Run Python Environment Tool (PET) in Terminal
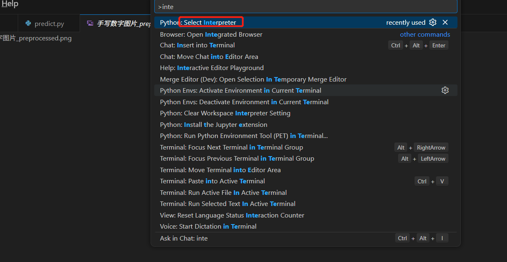507x262 pixels. tap(306, 136)
